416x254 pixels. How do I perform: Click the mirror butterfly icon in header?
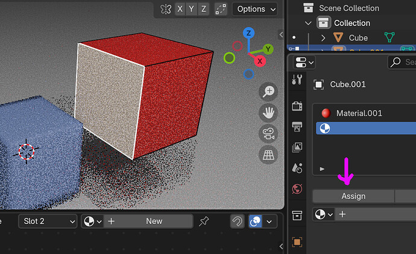tap(166, 9)
